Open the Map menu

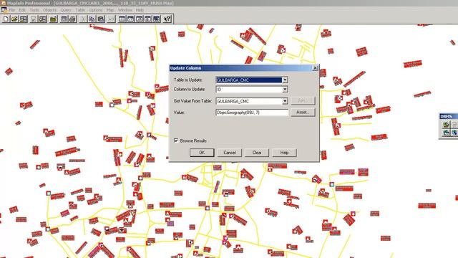click(x=110, y=10)
